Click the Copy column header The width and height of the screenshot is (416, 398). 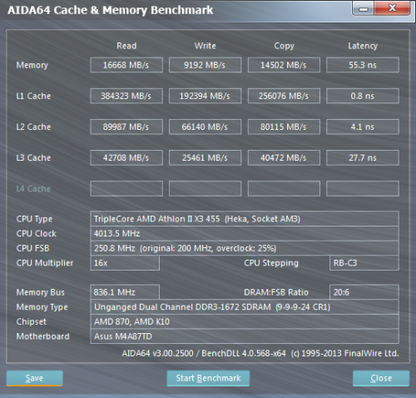click(284, 46)
